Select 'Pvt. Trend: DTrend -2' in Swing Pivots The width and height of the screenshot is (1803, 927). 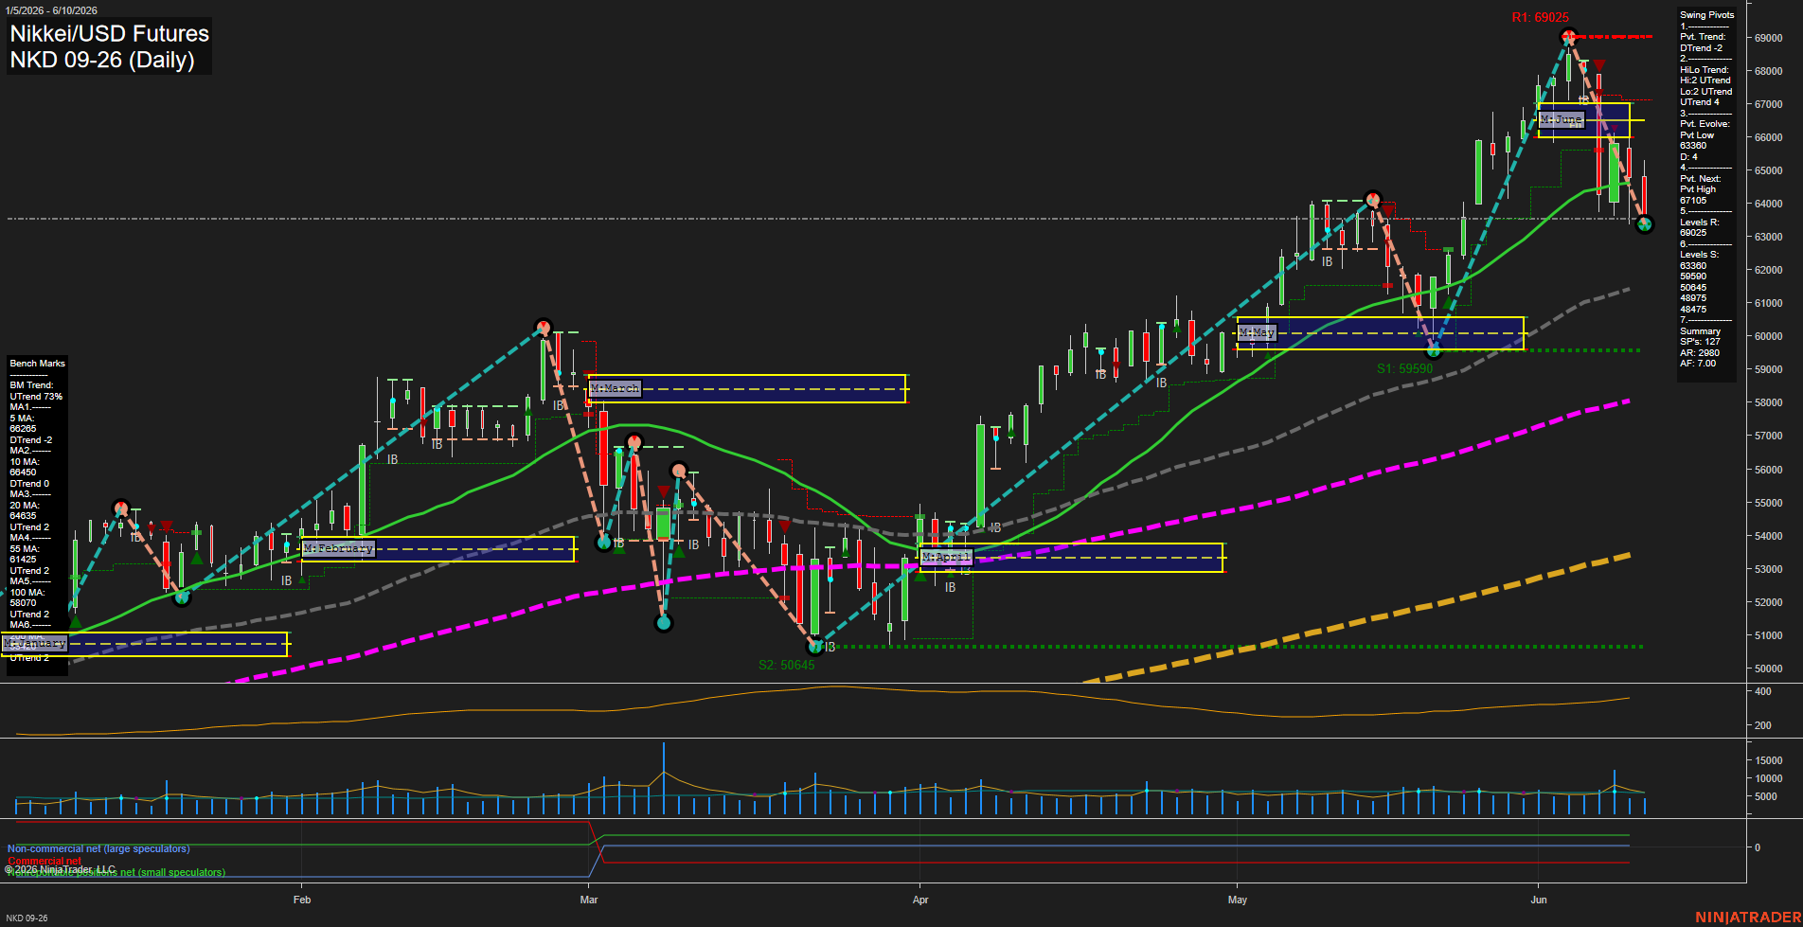(x=1705, y=43)
